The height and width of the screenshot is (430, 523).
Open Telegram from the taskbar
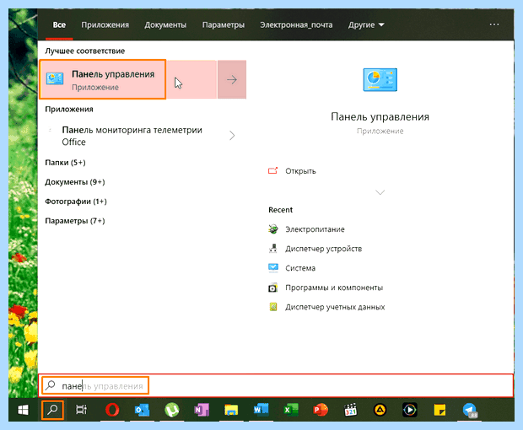click(x=470, y=410)
